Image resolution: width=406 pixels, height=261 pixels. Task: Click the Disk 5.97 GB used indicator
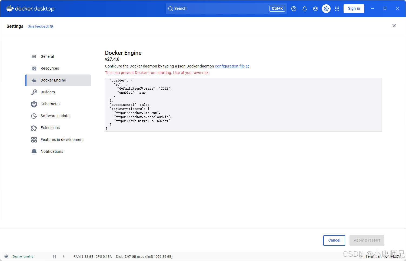coord(144,257)
